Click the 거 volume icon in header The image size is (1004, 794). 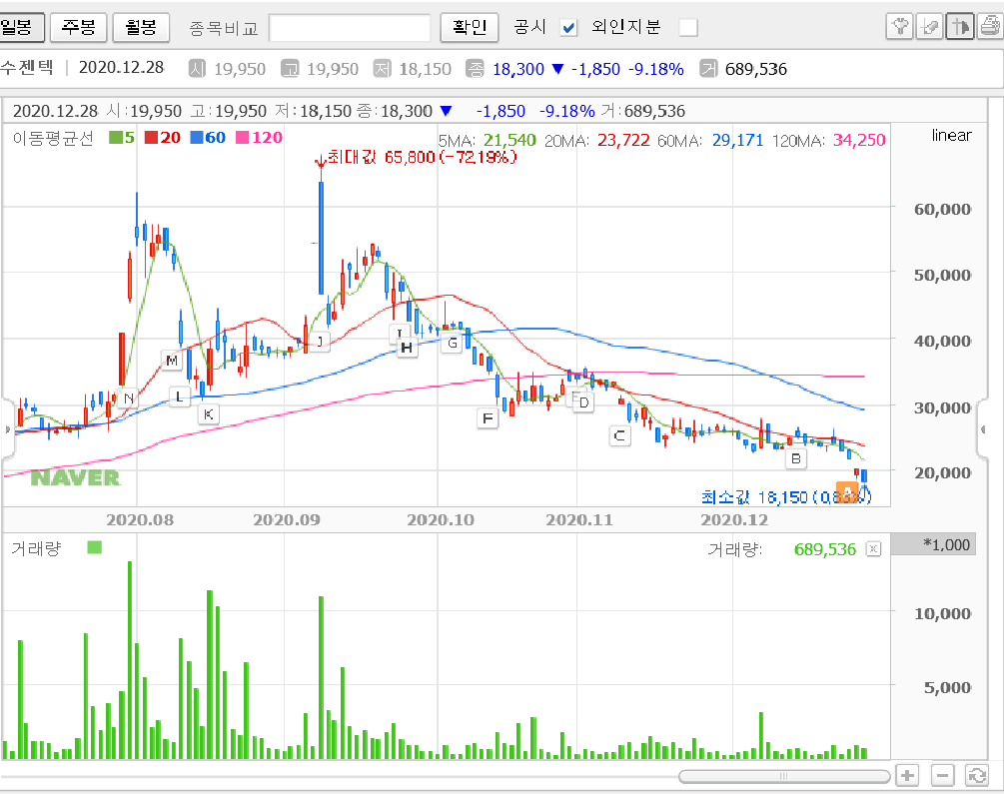708,69
